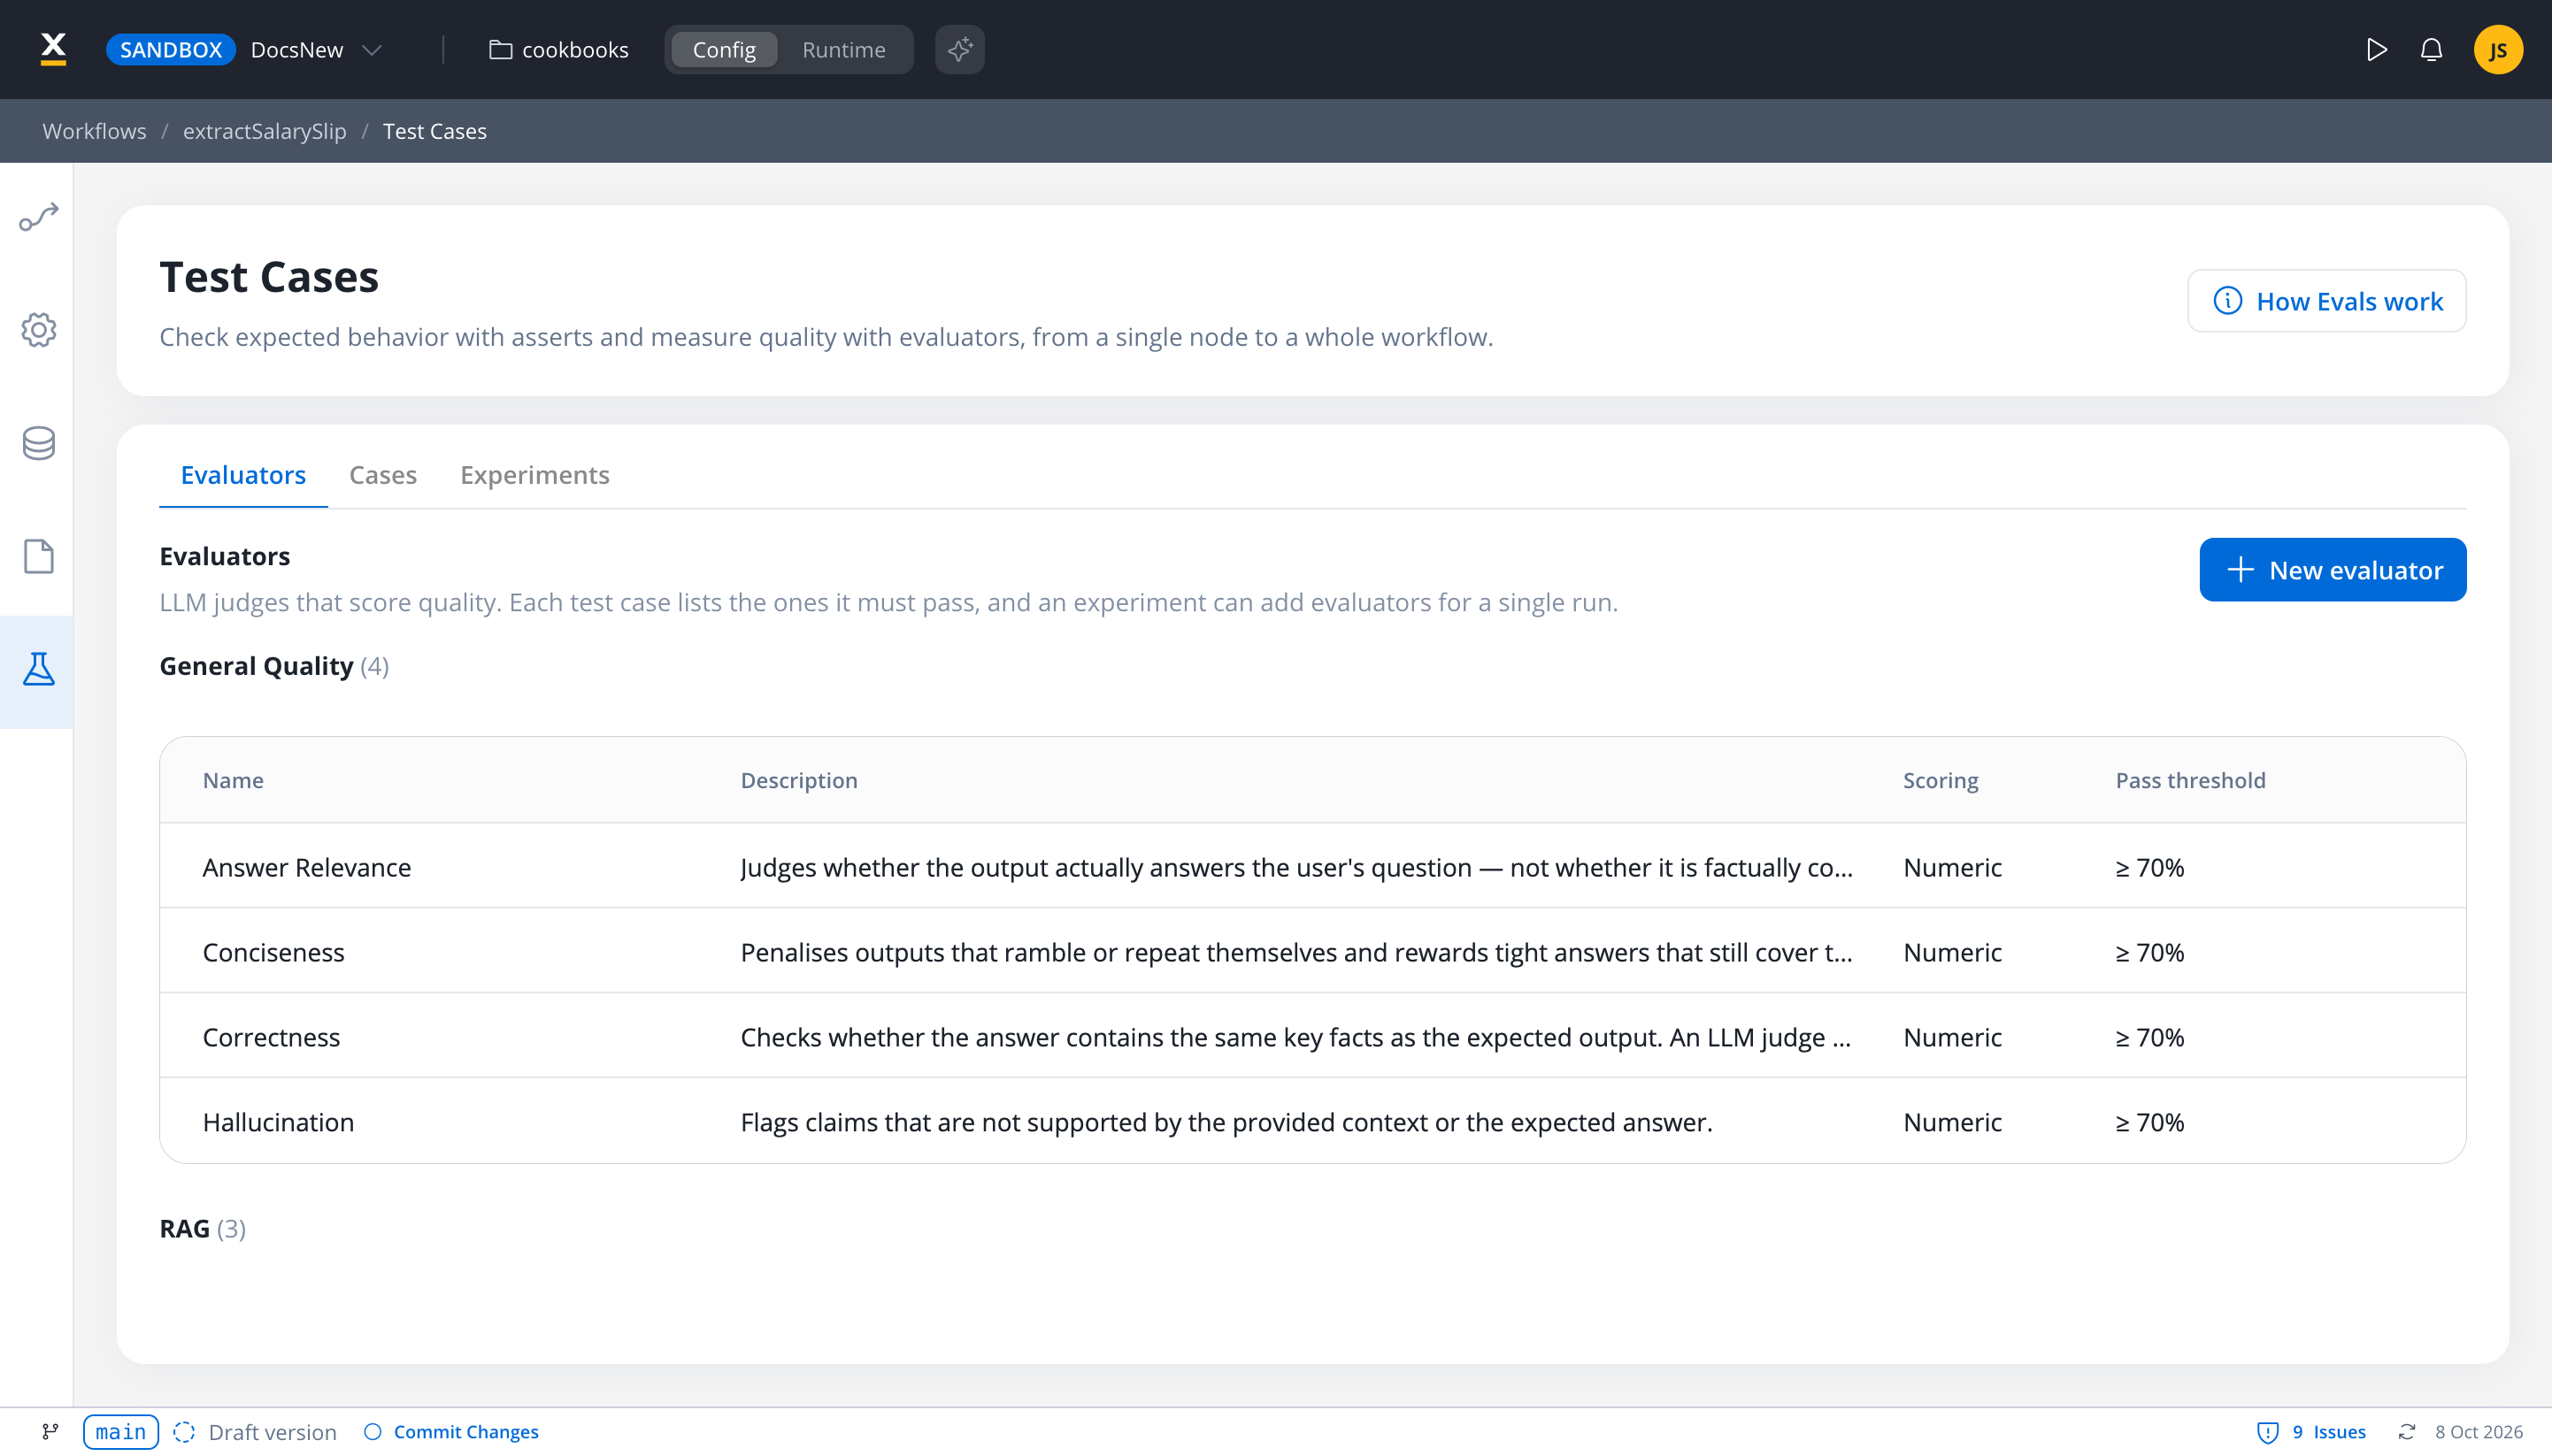Open the settings gear in sidebar

tap(38, 330)
